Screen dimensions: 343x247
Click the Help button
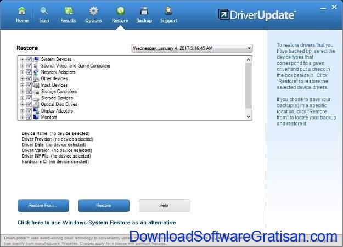[164, 205]
